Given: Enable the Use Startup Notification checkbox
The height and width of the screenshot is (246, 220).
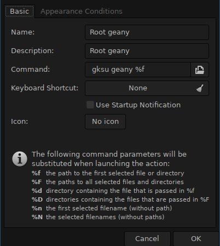Looking at the screenshot, I should point(90,105).
